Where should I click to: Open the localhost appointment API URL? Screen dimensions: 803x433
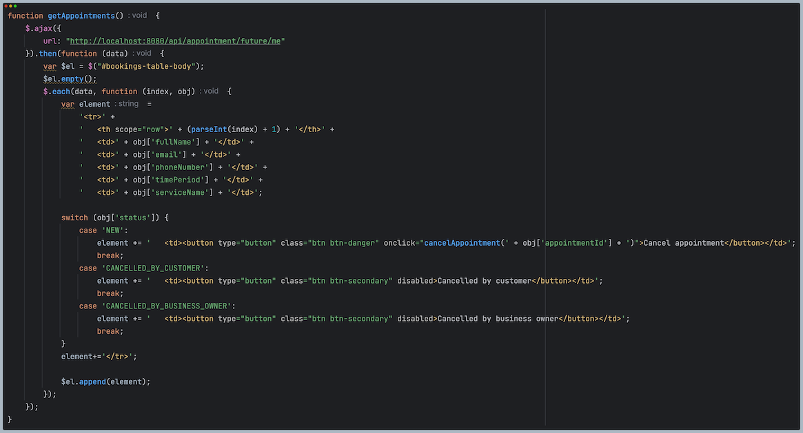[x=175, y=41]
